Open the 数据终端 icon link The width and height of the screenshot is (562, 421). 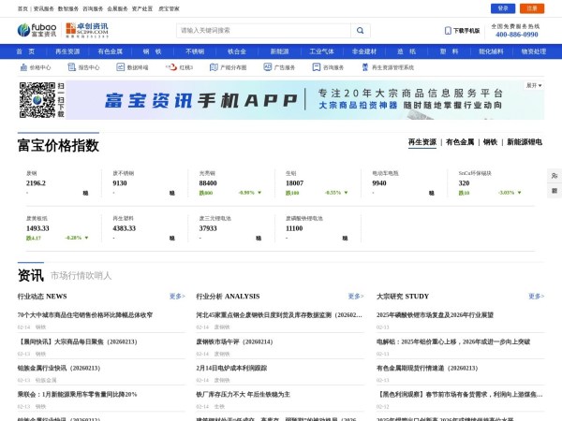click(133, 68)
